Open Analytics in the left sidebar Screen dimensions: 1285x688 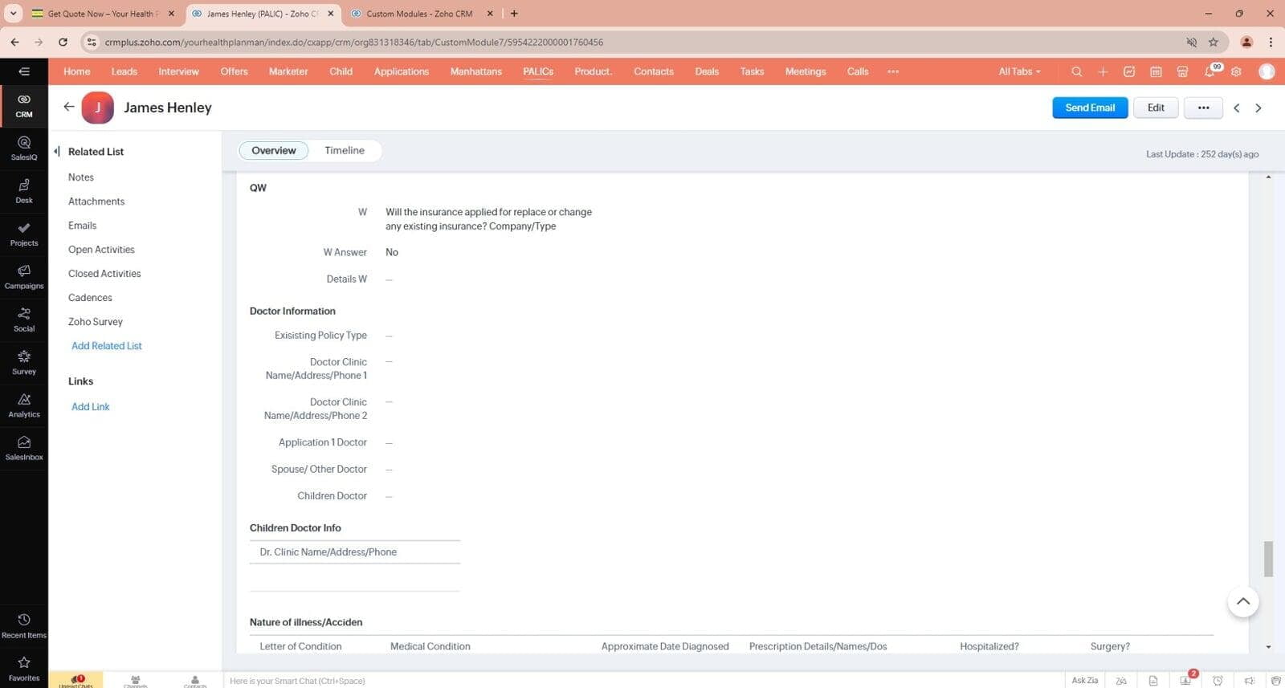pos(24,405)
